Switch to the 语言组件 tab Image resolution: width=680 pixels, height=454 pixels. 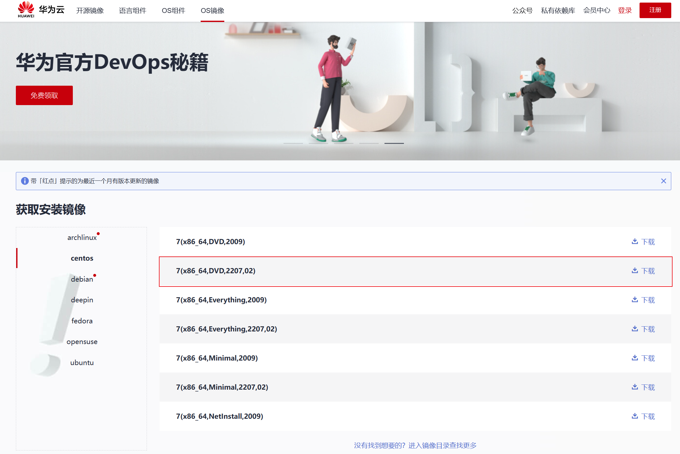point(133,11)
